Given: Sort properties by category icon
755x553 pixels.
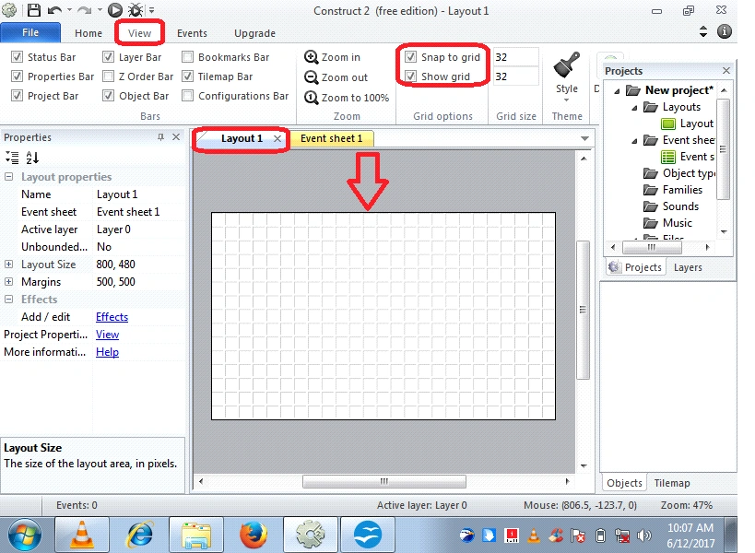Looking at the screenshot, I should (x=12, y=158).
